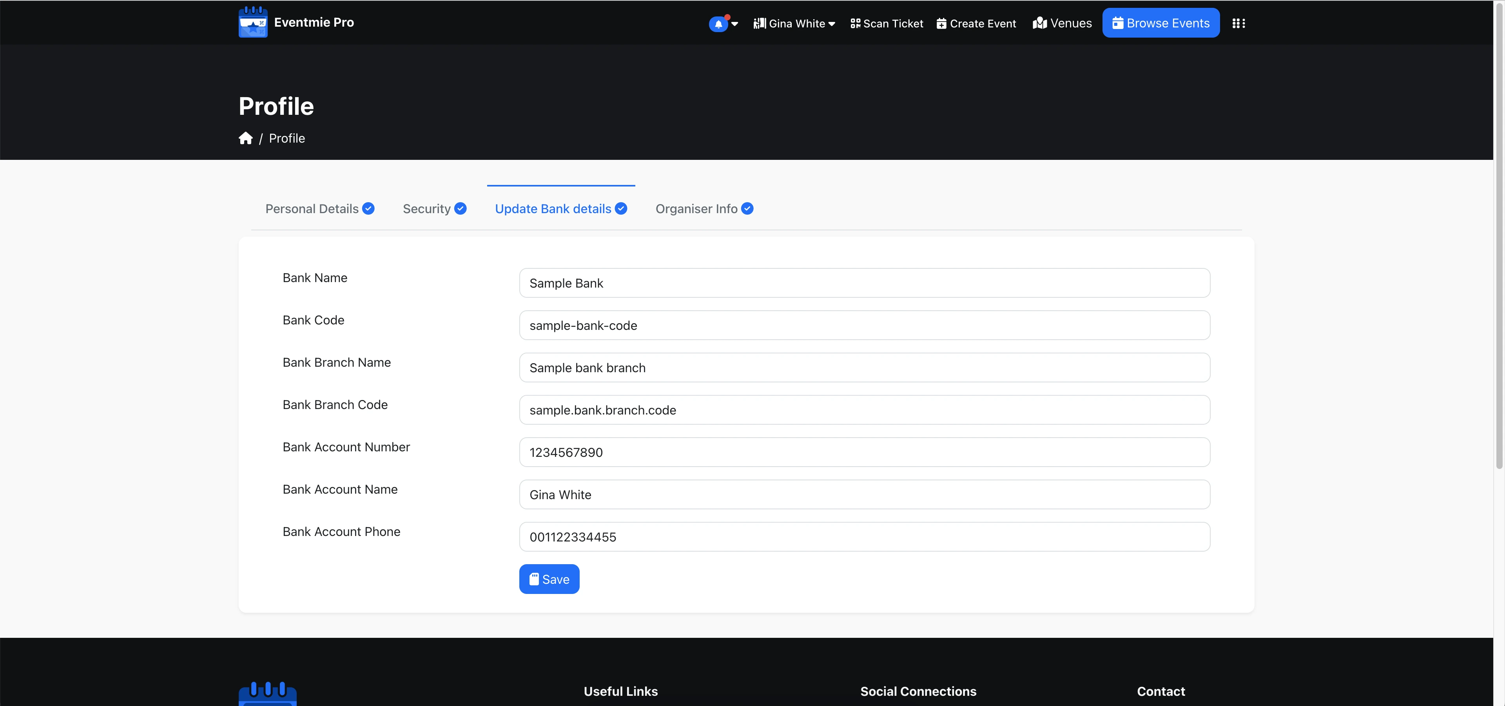The width and height of the screenshot is (1505, 706).
Task: Open the Gina White user menu
Action: (x=794, y=24)
